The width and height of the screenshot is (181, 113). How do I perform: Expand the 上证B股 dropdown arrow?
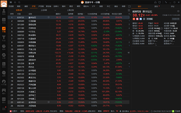pos(55,10)
